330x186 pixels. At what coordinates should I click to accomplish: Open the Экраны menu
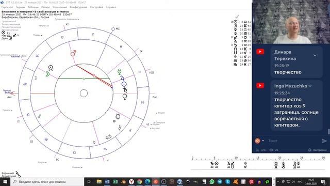(21, 7)
